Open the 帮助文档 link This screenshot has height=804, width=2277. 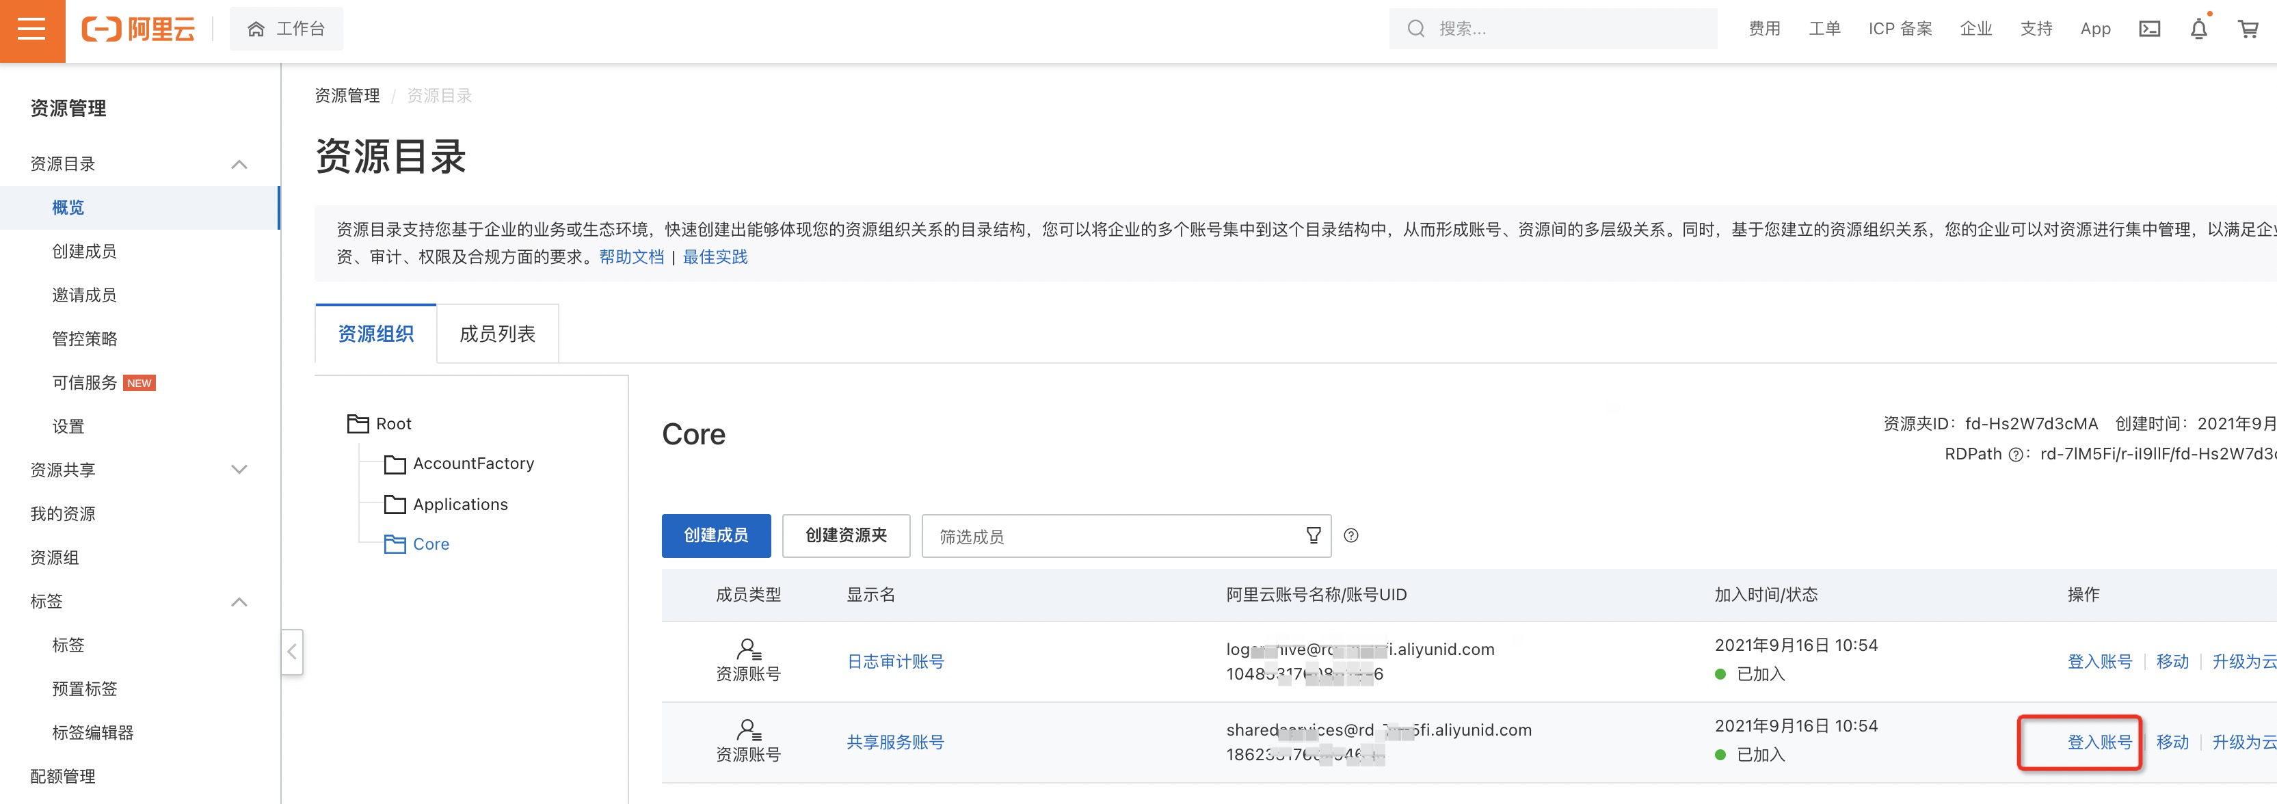pyautogui.click(x=631, y=257)
